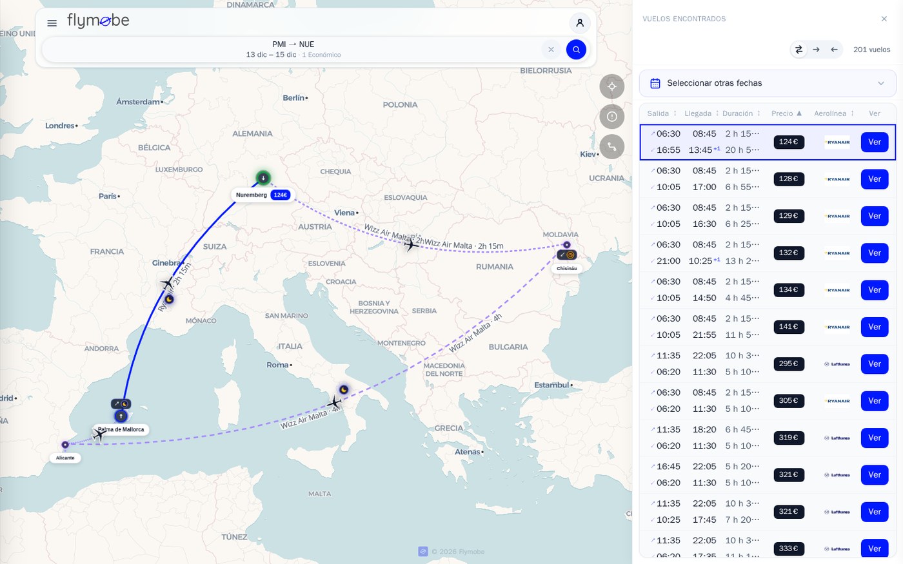Click Ver for the 128€ flight
The height and width of the screenshot is (564, 903).
pos(875,179)
